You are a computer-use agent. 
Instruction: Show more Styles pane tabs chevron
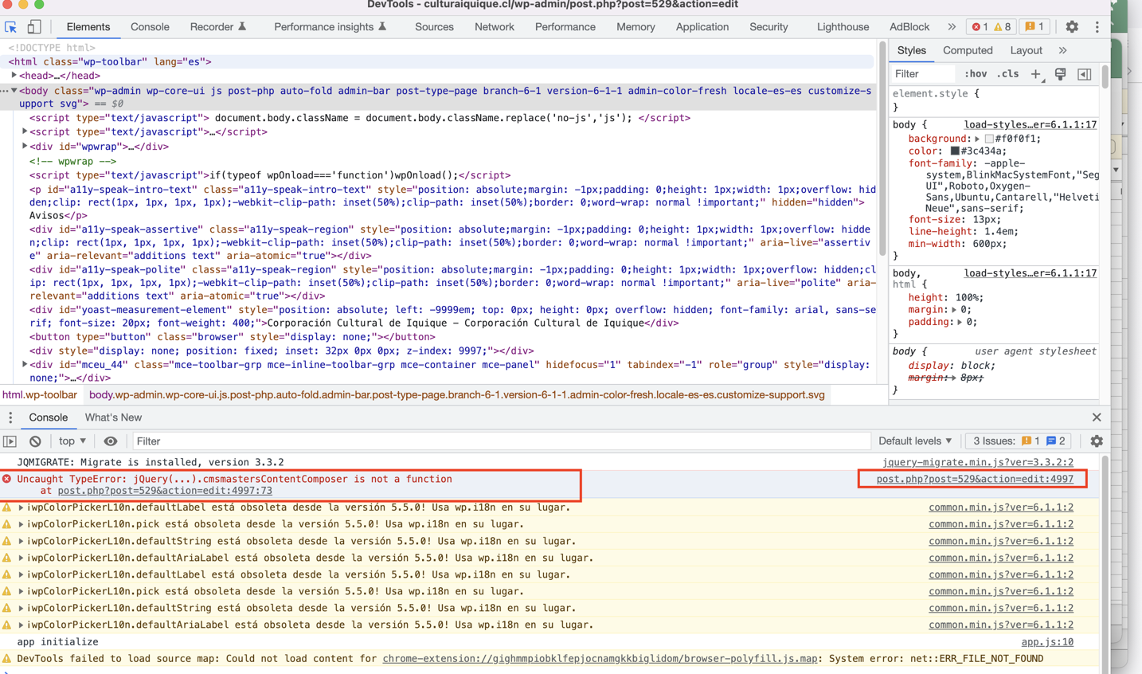click(1062, 50)
